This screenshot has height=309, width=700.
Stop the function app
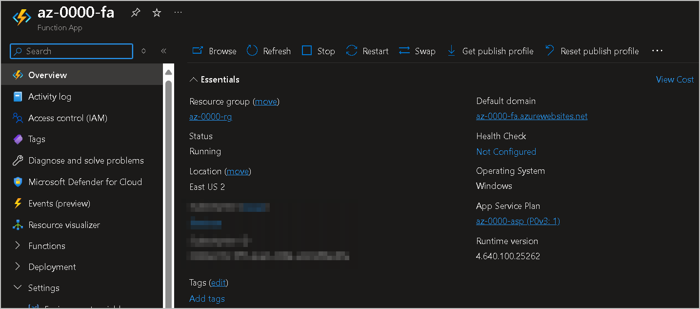click(326, 51)
